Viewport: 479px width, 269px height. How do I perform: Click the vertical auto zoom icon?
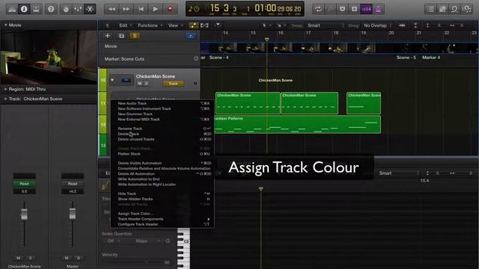[x=415, y=25]
